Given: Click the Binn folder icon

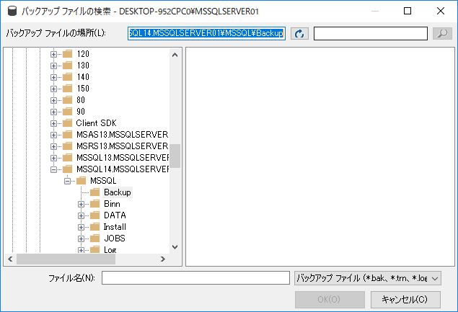Looking at the screenshot, I should click(95, 204).
